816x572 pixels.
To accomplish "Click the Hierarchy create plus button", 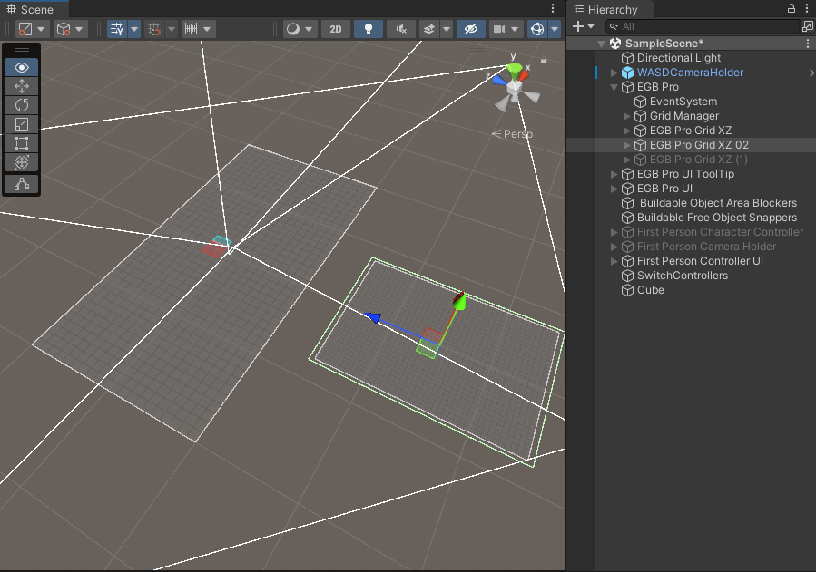I will tap(577, 26).
